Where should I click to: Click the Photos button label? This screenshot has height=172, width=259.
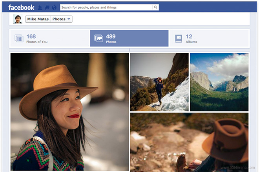[x=59, y=19]
